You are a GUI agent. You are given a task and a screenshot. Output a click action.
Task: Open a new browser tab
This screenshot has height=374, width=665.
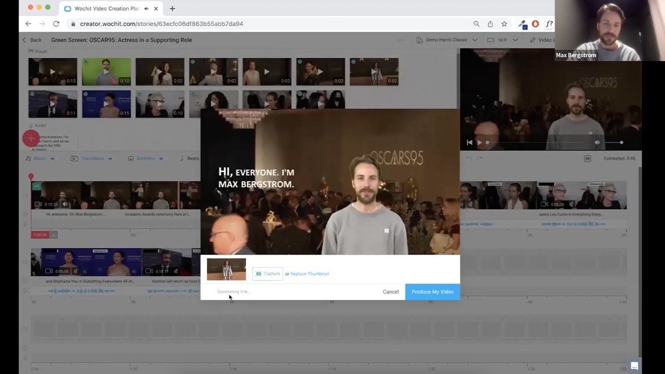[172, 8]
